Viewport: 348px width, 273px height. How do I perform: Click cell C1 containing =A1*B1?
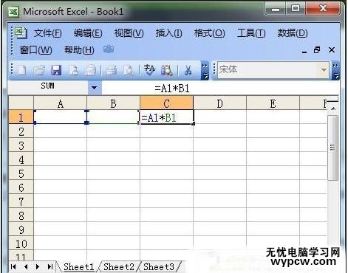coord(167,117)
